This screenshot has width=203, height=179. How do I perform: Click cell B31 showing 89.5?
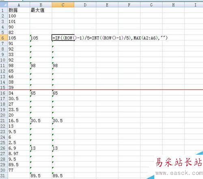pos(41,176)
